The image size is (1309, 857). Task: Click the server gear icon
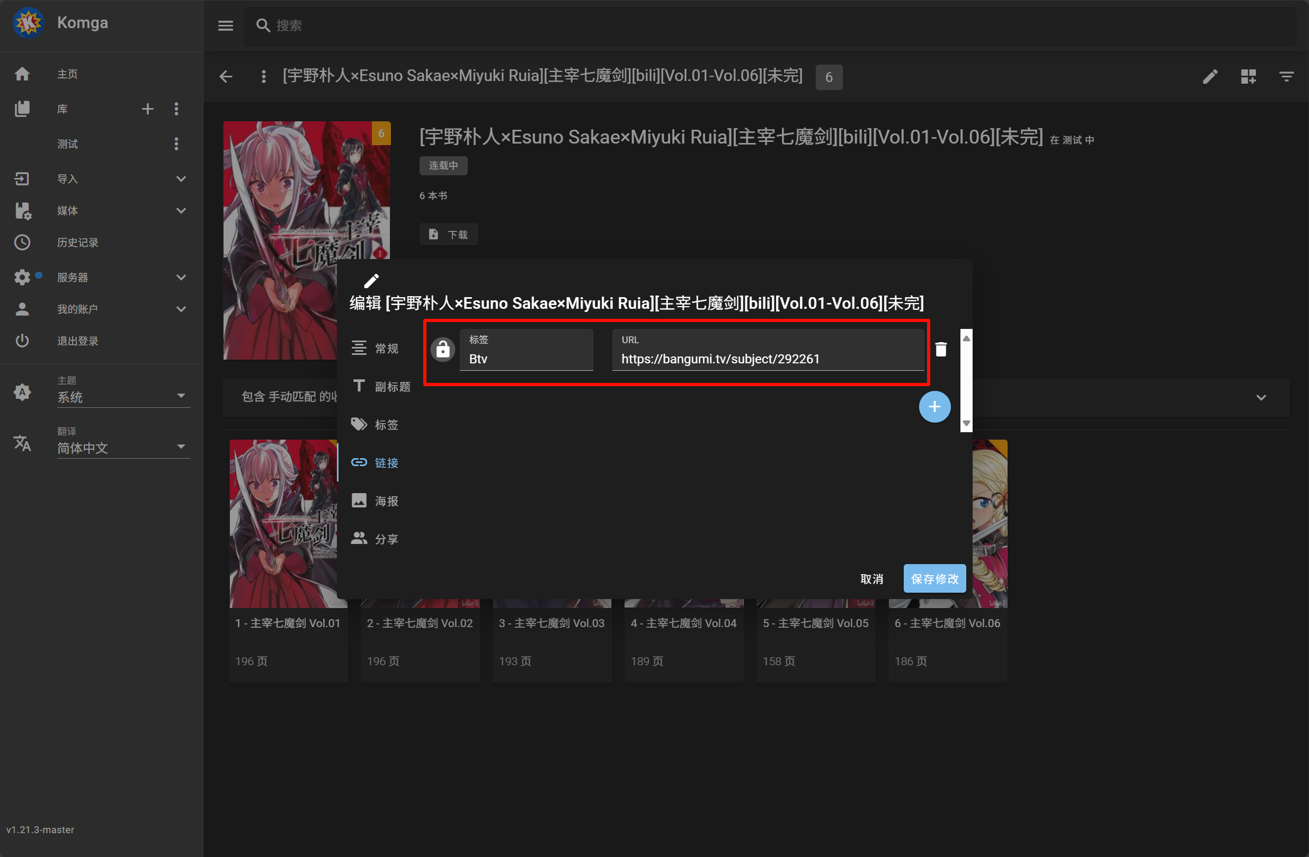[22, 277]
